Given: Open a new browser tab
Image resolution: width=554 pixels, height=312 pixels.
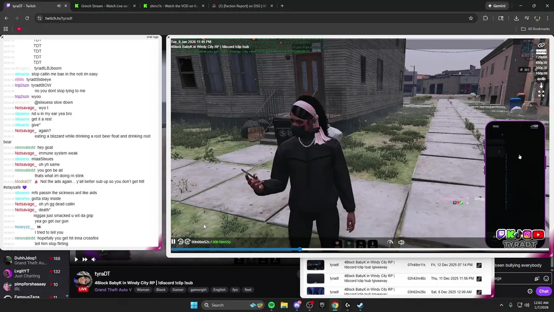Looking at the screenshot, I should click(x=282, y=6).
